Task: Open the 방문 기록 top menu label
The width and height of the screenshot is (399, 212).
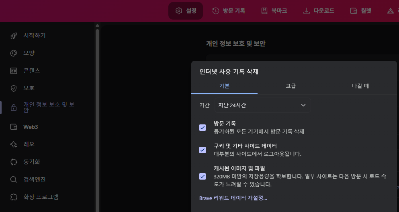Action: 234,11
